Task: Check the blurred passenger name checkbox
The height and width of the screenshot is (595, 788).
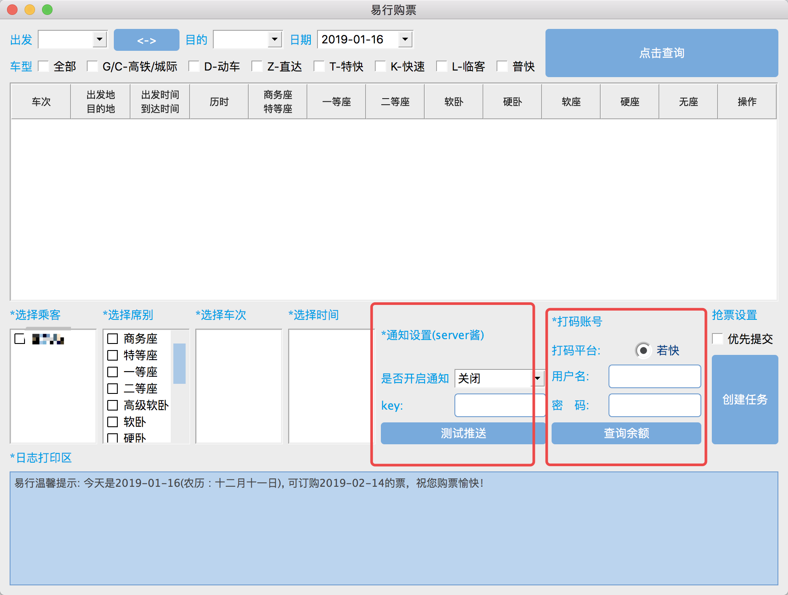Action: [20, 339]
